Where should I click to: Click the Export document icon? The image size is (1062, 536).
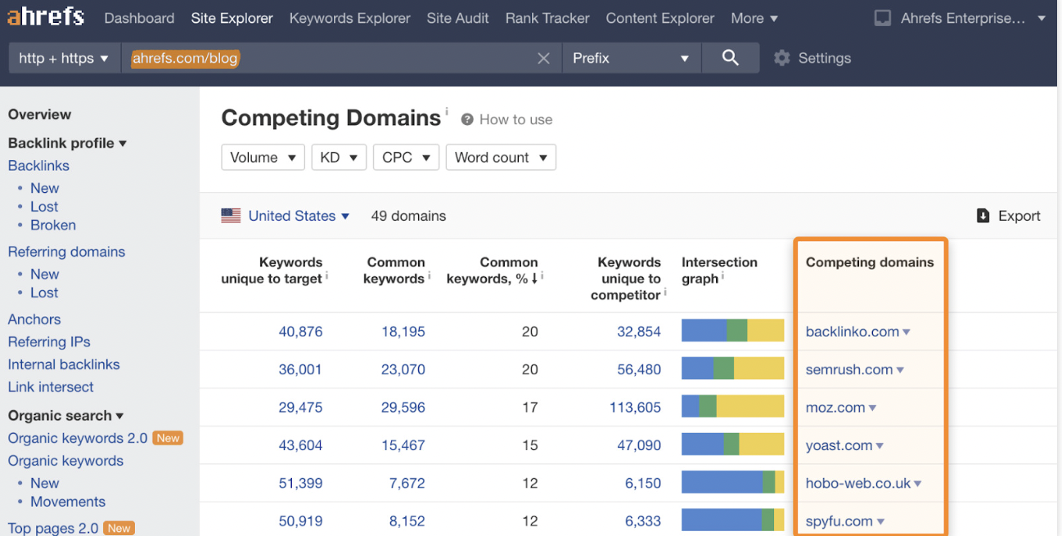point(983,215)
